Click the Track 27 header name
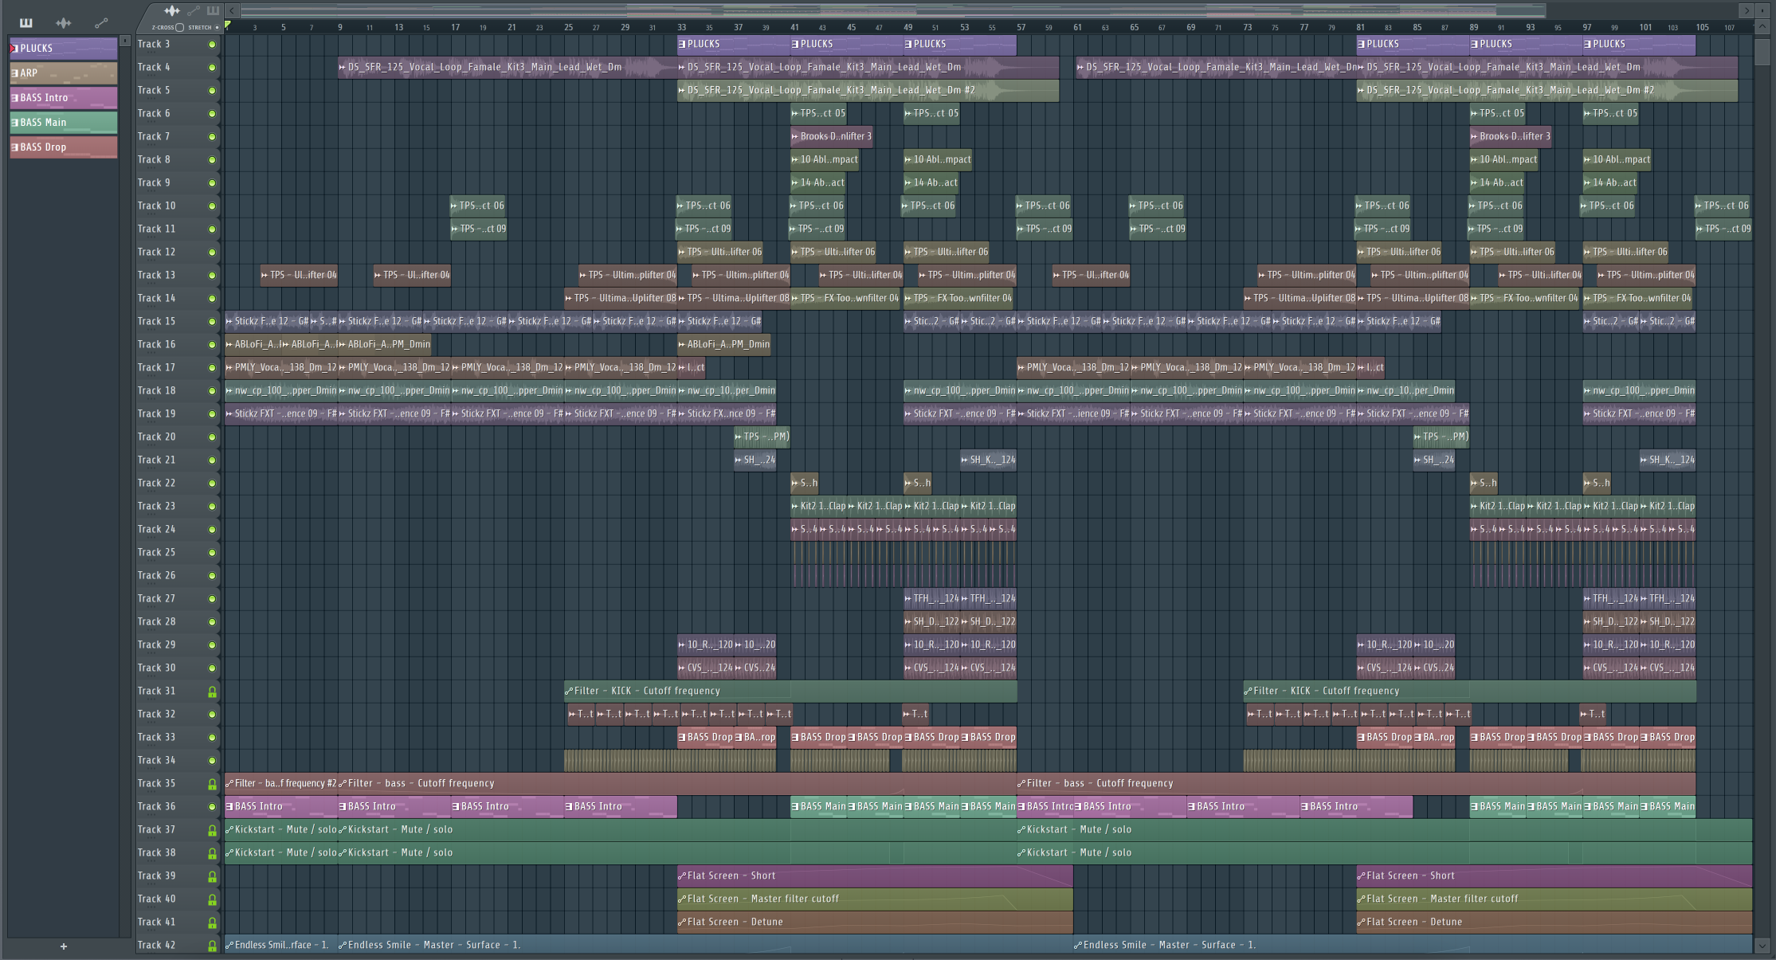This screenshot has height=960, width=1776. point(156,598)
